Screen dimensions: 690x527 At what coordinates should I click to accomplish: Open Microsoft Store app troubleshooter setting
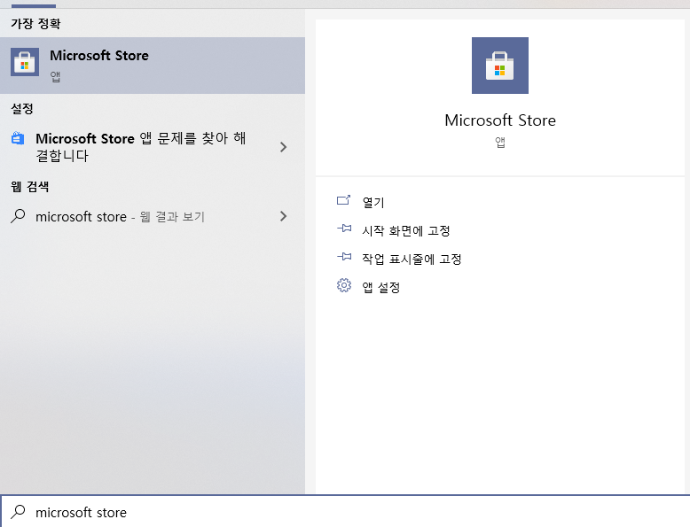153,147
